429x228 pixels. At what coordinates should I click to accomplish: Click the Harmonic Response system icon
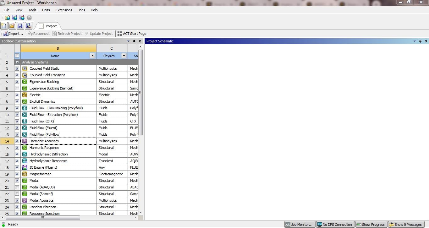coord(25,148)
